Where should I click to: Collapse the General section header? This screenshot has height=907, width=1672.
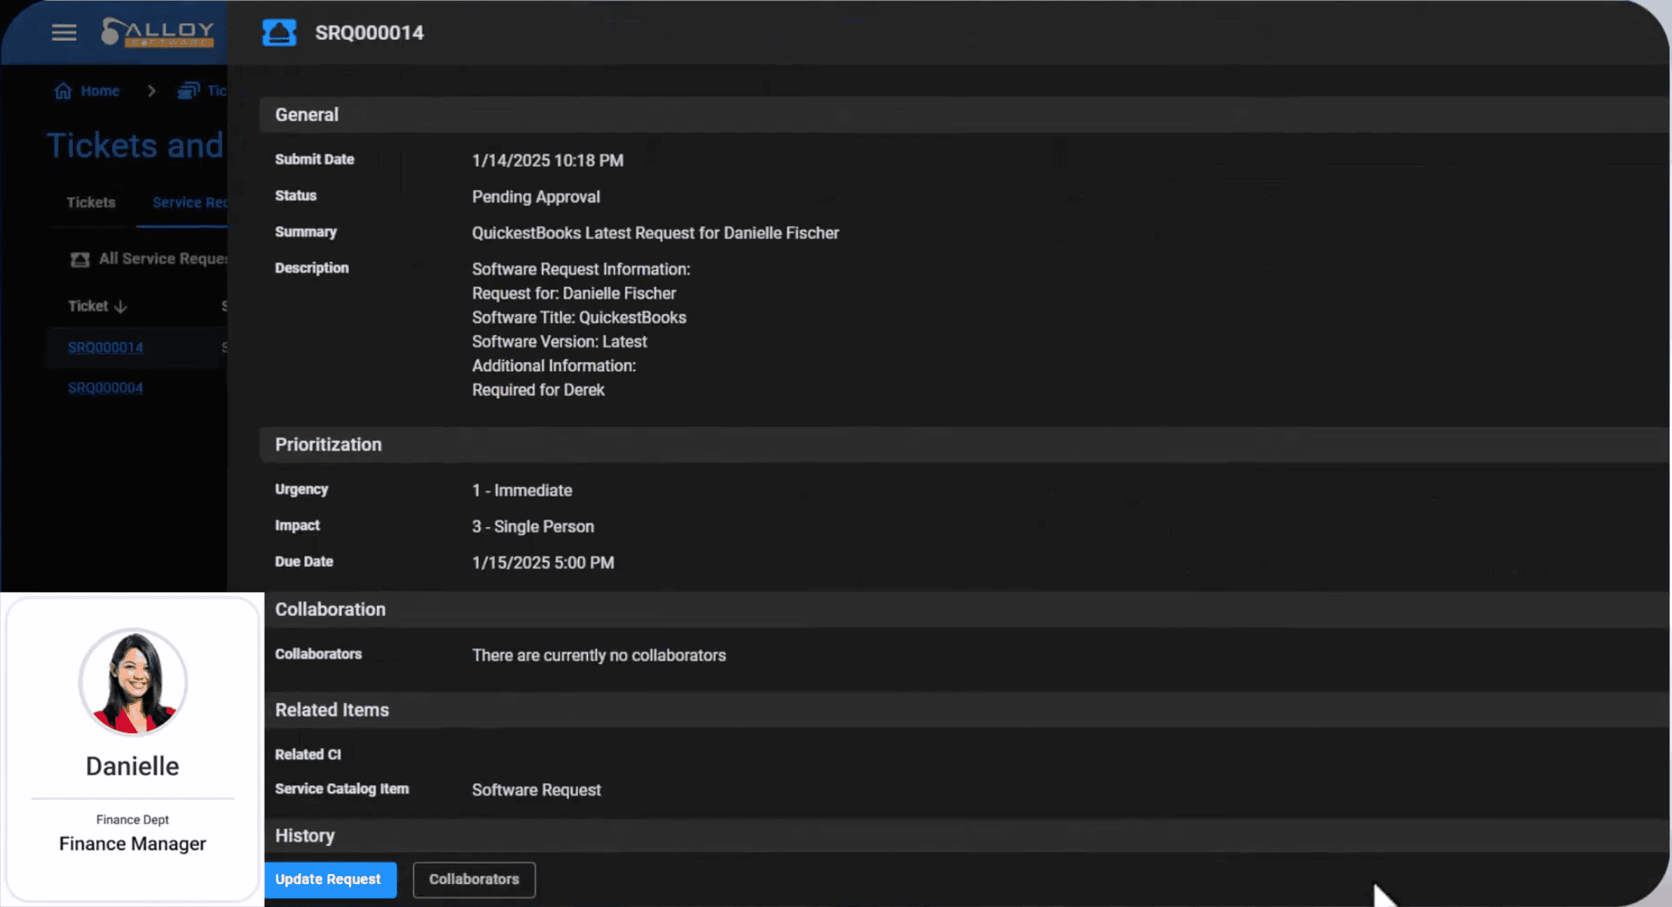coord(964,115)
